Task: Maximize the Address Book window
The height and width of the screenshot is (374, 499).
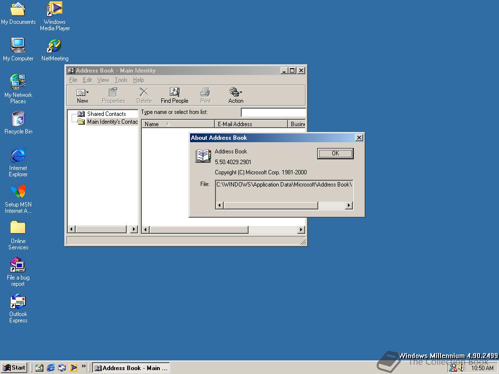Action: coord(292,71)
